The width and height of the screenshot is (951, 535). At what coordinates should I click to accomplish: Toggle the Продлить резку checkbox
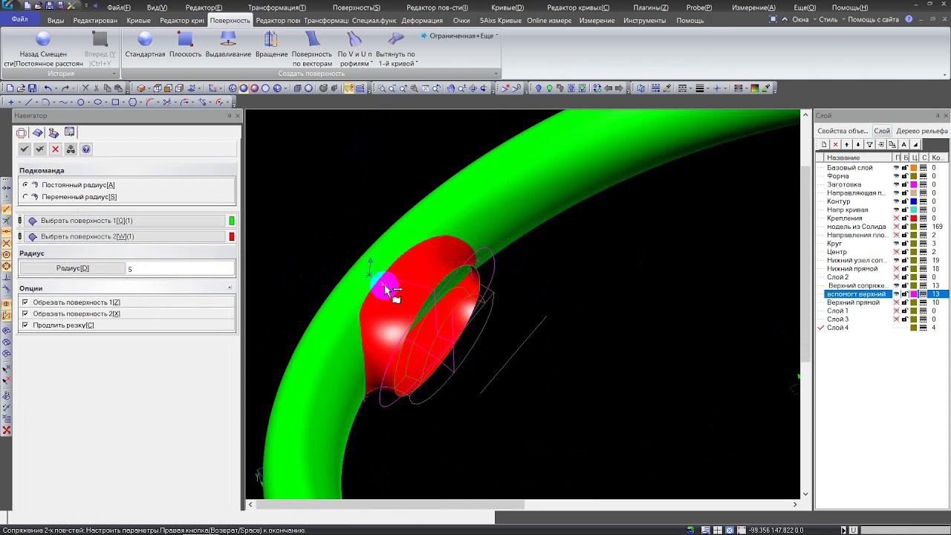point(25,325)
